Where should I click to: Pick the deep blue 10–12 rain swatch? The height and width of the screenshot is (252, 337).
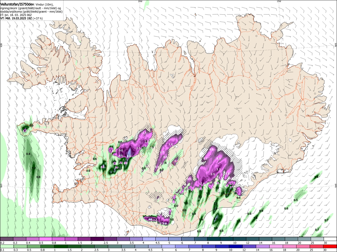[x=235, y=246]
